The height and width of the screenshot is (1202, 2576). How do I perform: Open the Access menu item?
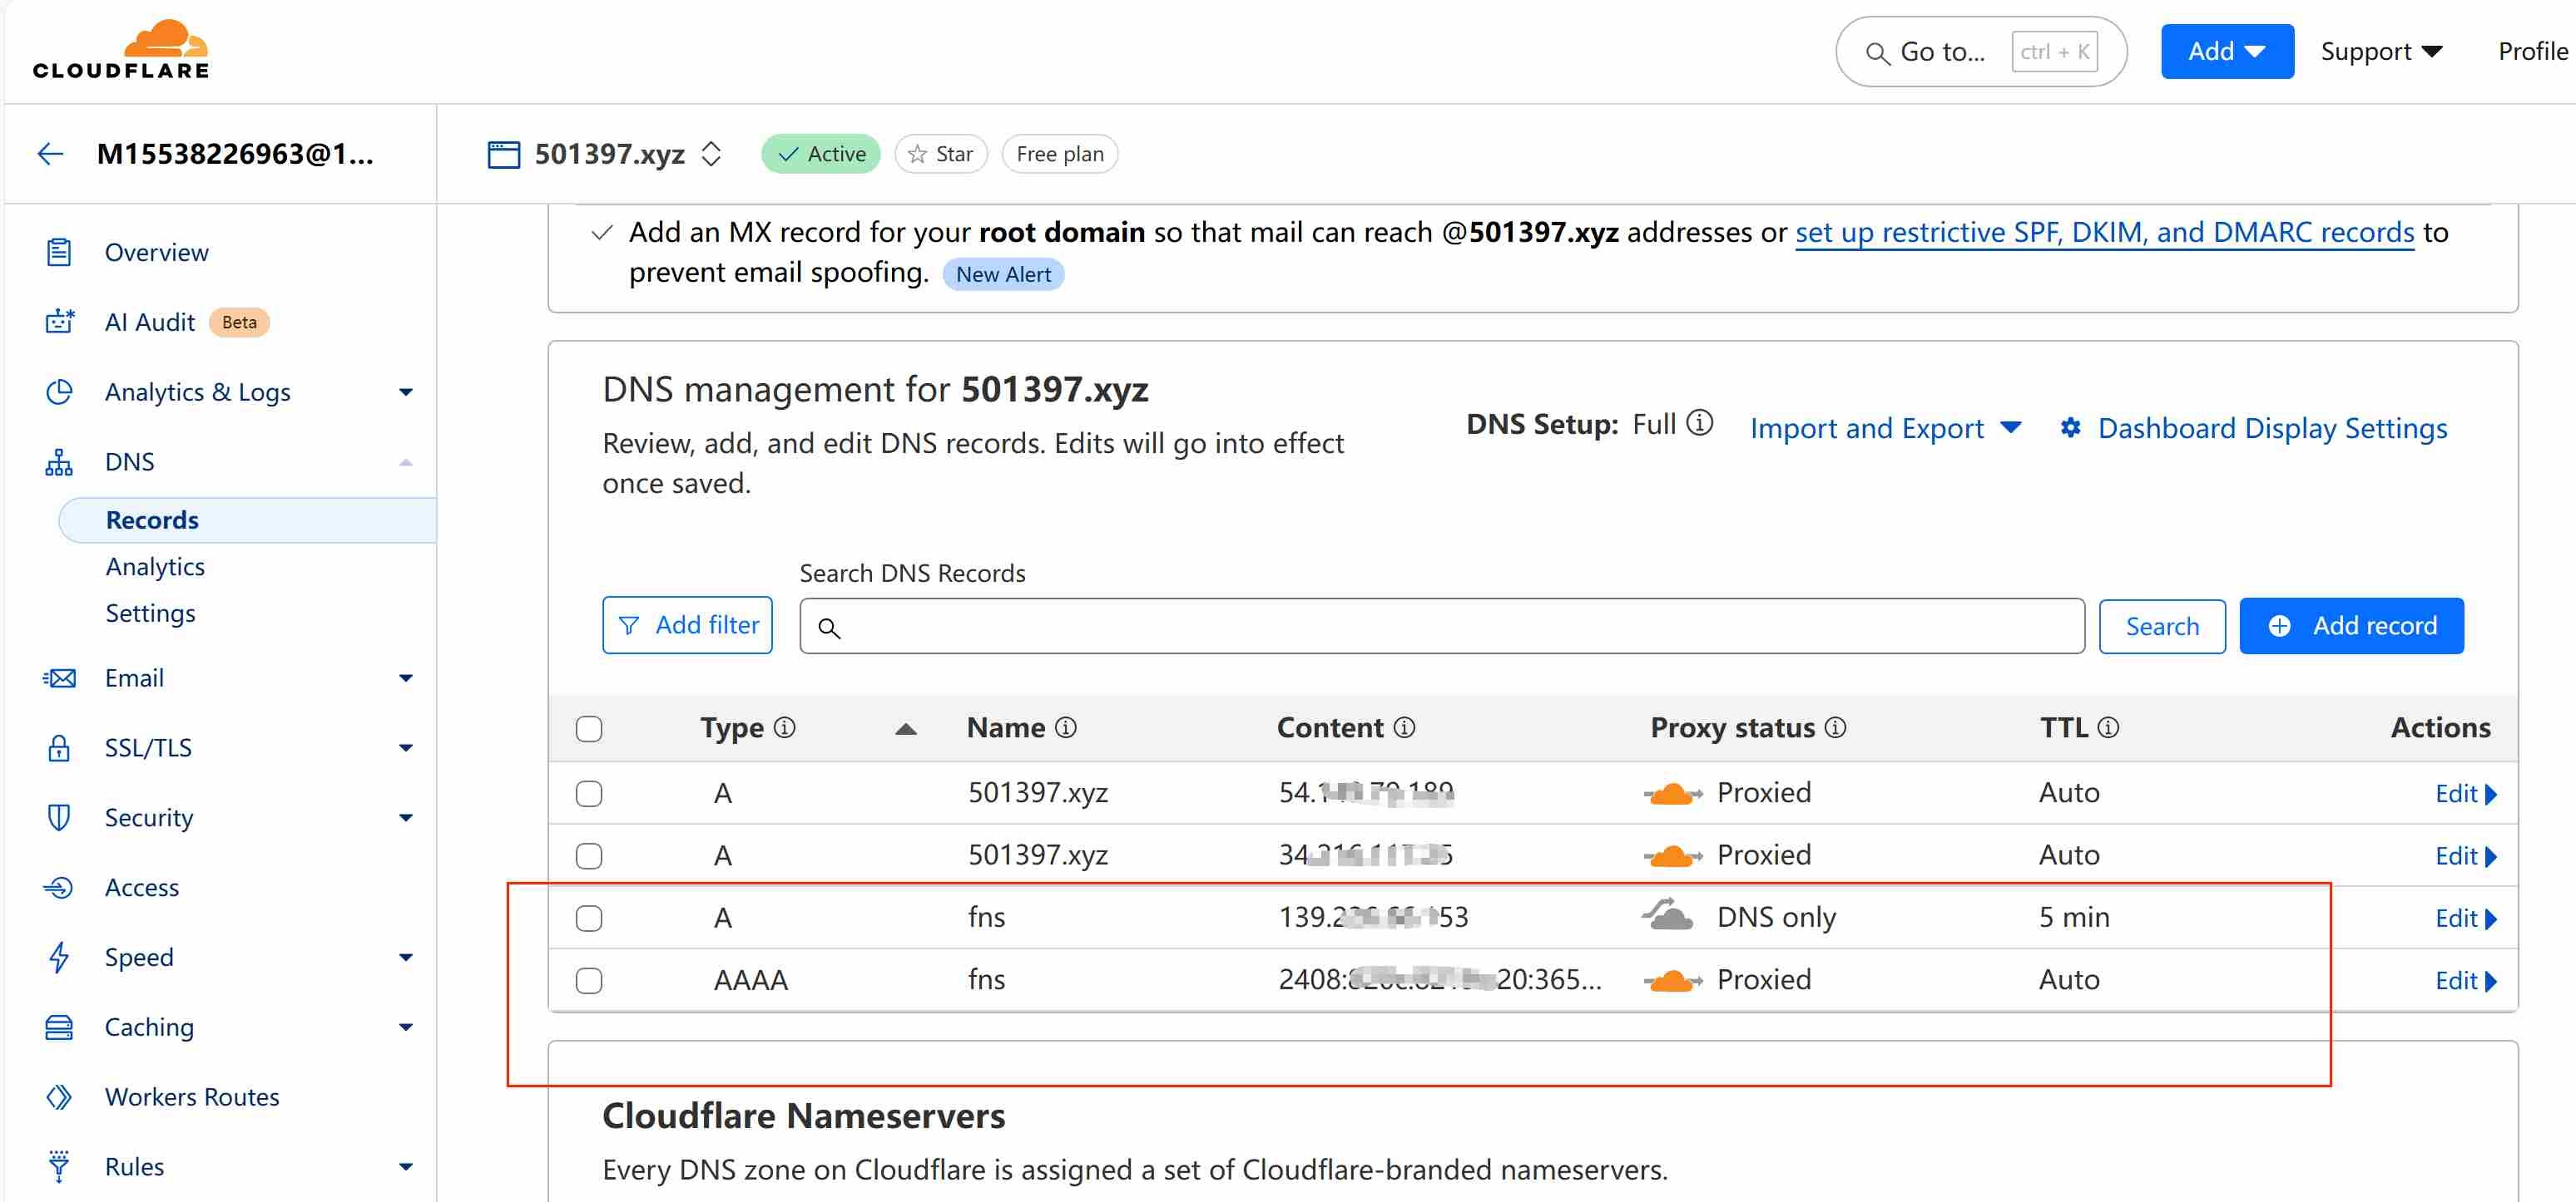(x=142, y=887)
